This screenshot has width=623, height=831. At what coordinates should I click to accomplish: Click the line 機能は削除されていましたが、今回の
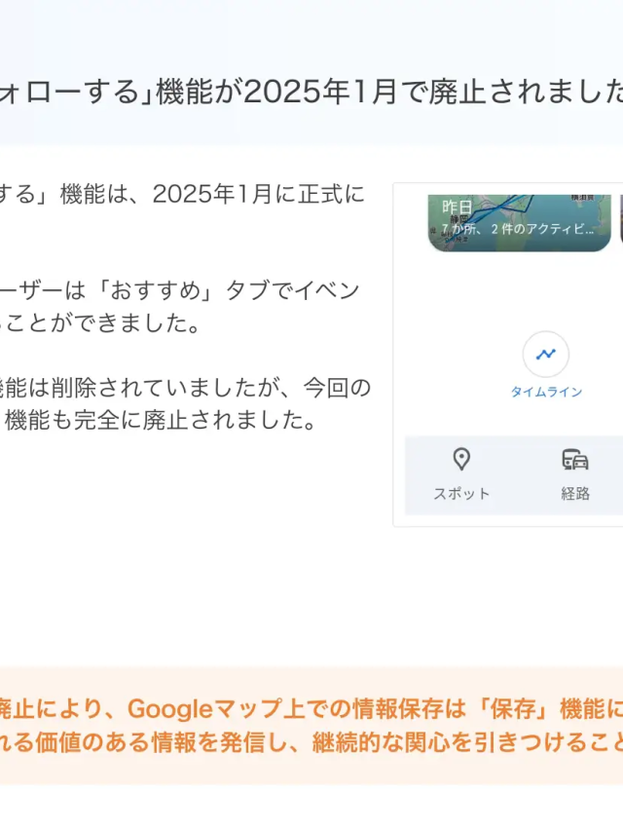tap(185, 388)
